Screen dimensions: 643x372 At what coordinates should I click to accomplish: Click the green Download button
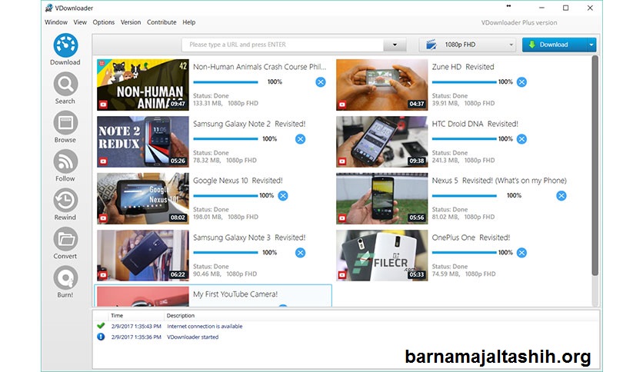pos(554,45)
